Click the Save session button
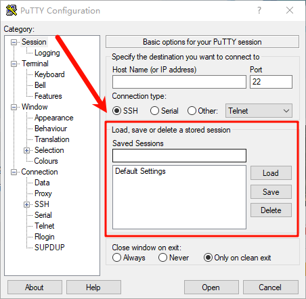 tap(271, 192)
